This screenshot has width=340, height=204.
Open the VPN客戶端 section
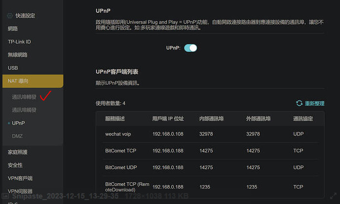pos(20,178)
